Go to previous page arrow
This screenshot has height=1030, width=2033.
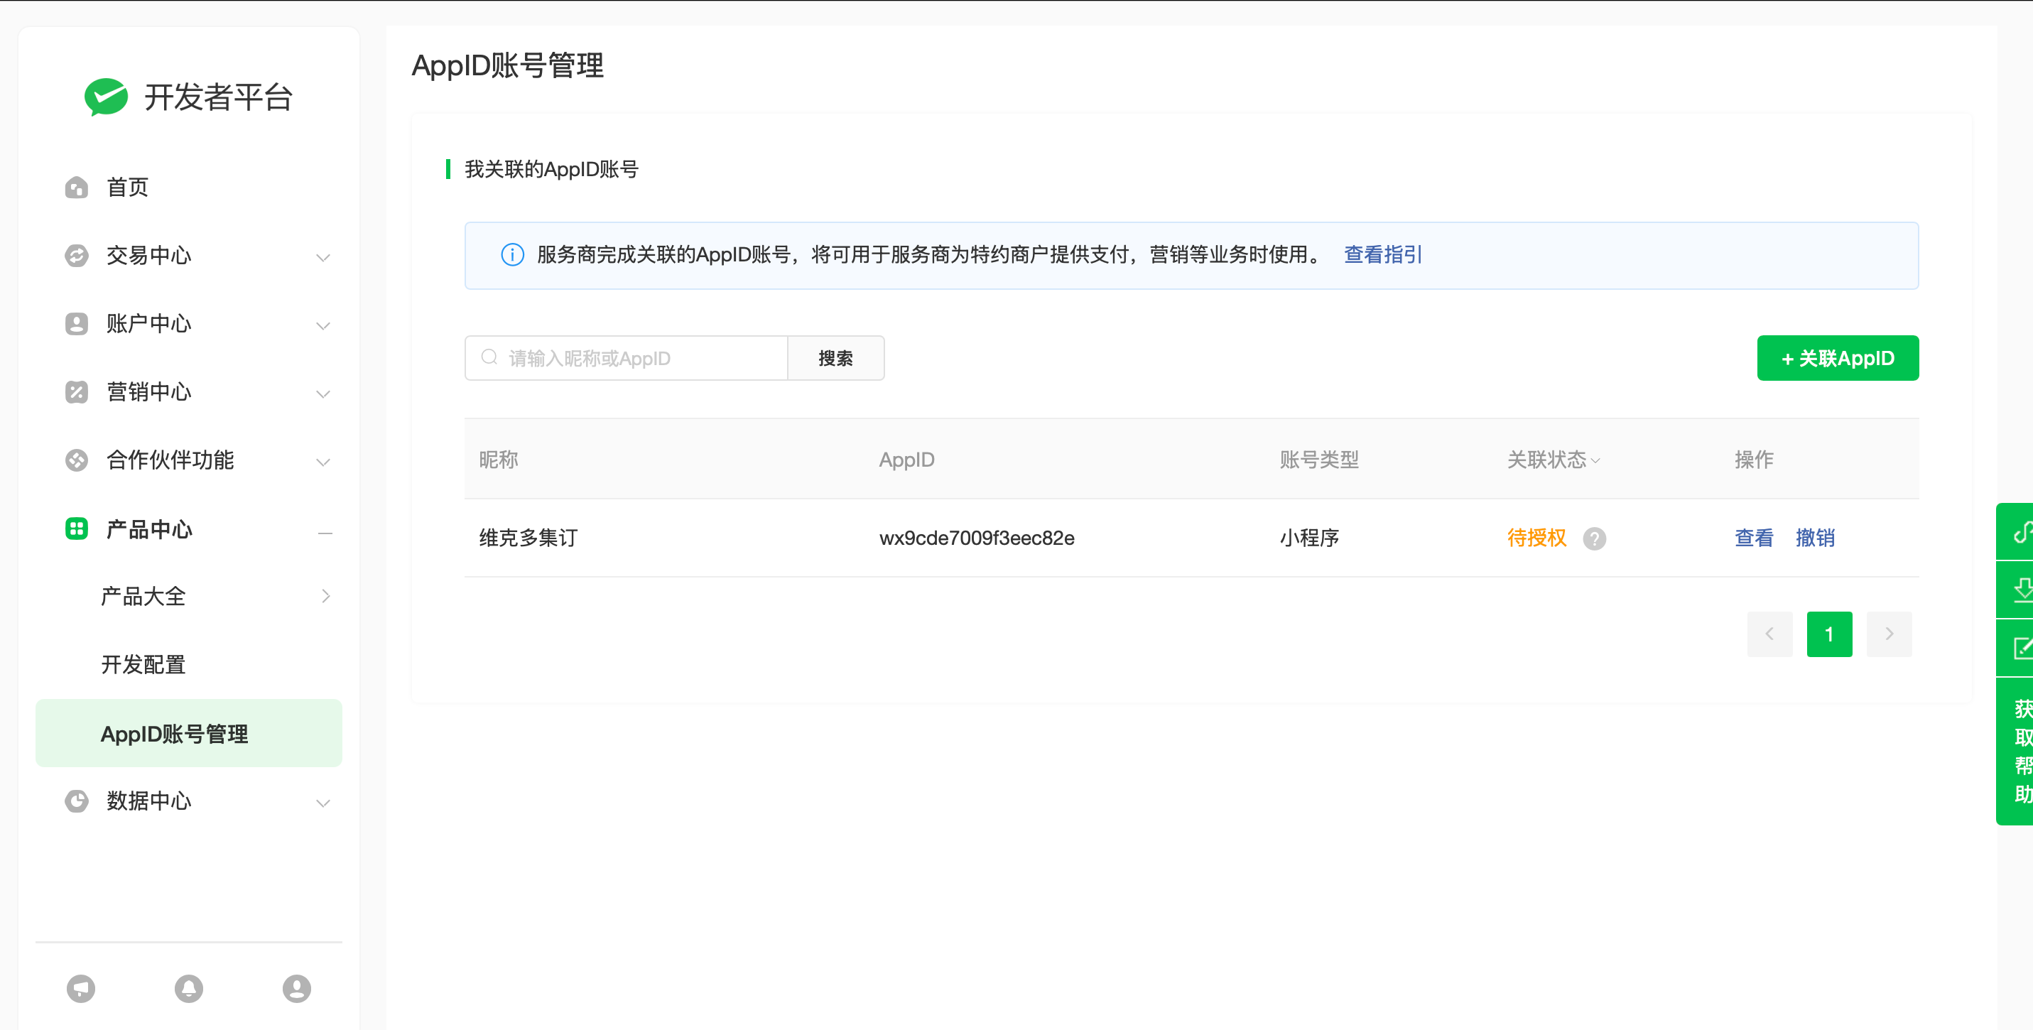[x=1769, y=634]
